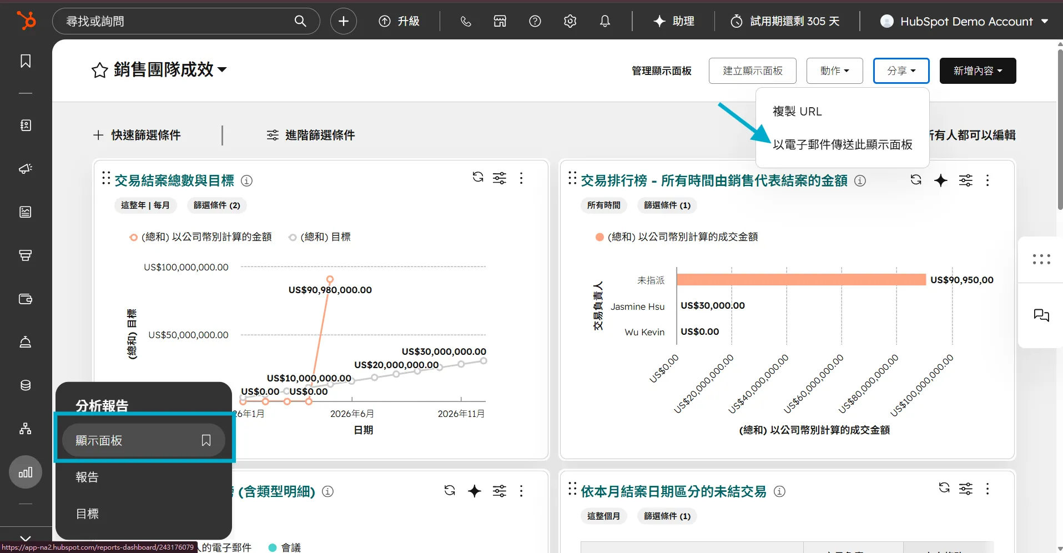The height and width of the screenshot is (553, 1063).
Task: Open the database data icon in sidebar
Action: (26, 385)
